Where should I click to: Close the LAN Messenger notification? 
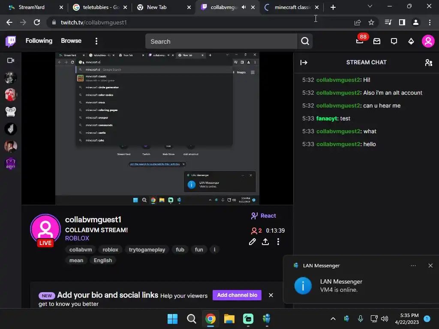pos(430,266)
